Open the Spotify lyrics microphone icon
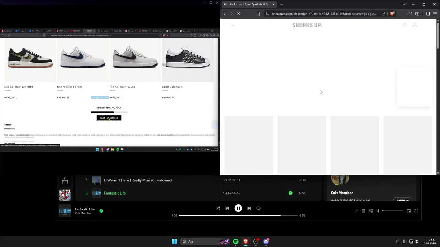 pos(356,211)
